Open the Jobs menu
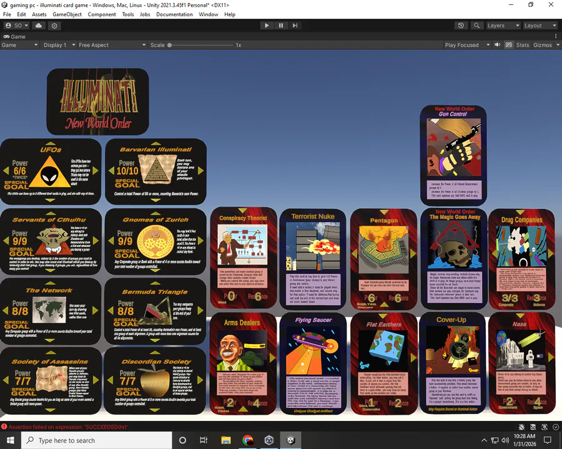Viewport: 562px width, 449px height. (x=145, y=14)
